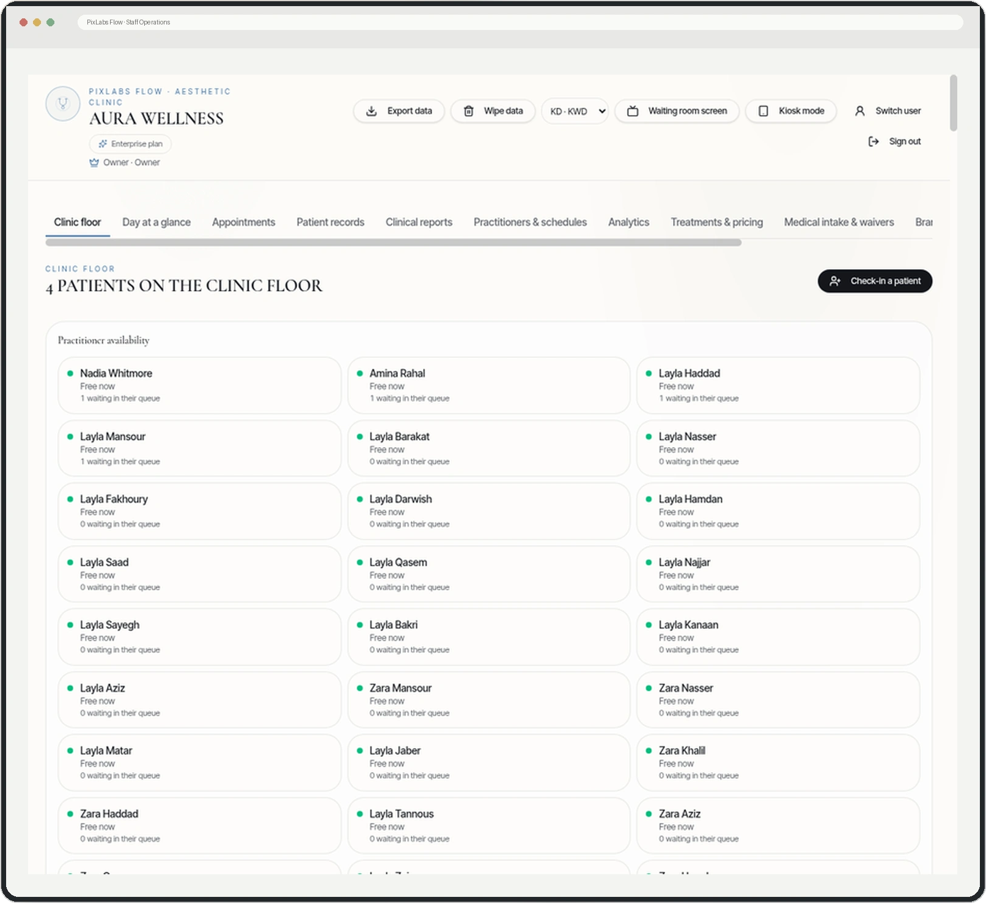The image size is (986, 903).
Task: Click the Export data button label
Action: (410, 111)
